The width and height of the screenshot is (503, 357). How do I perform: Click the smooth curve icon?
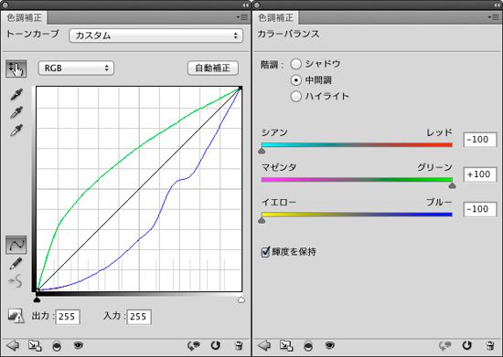(x=16, y=281)
